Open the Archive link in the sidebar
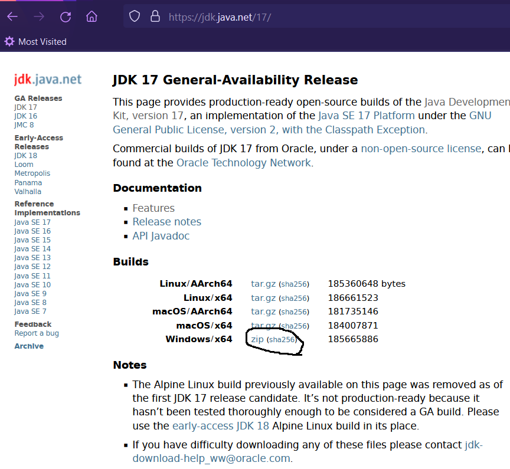 click(x=29, y=346)
